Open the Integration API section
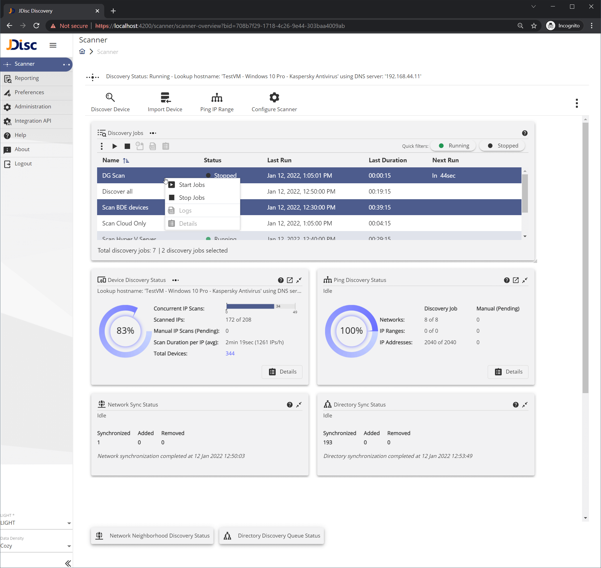 (33, 120)
